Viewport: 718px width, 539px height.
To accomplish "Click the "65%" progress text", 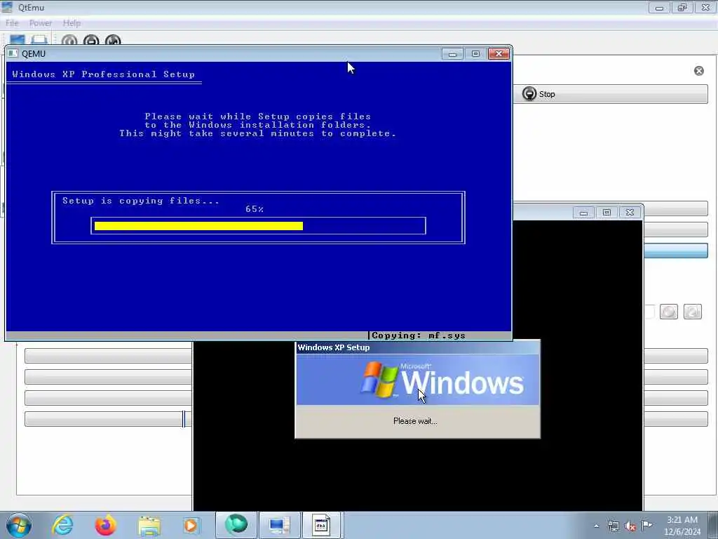I will tap(254, 209).
